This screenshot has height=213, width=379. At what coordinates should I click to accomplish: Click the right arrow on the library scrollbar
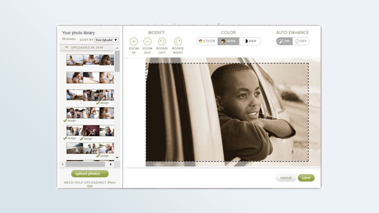pos(111,164)
